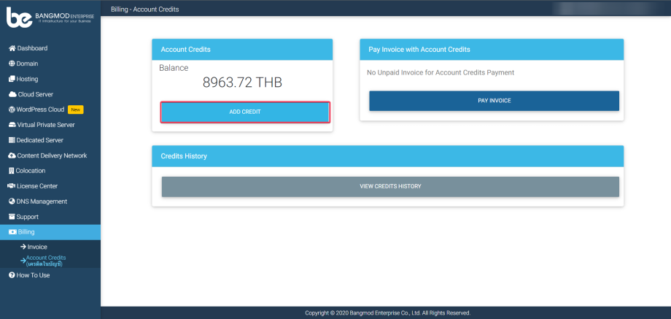Click the Billing money icon
This screenshot has width=671, height=319.
(x=13, y=232)
